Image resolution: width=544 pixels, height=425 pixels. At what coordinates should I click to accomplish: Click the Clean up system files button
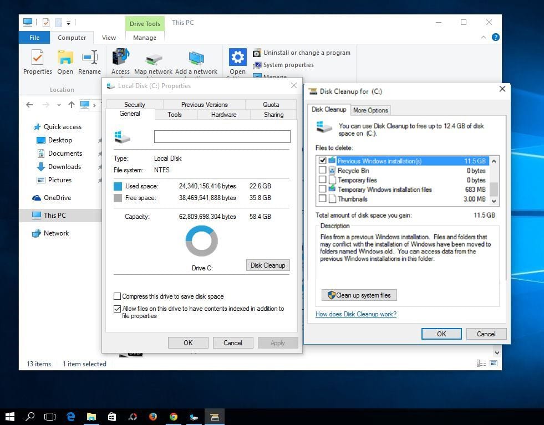(x=359, y=295)
